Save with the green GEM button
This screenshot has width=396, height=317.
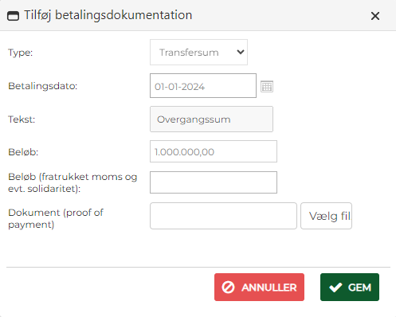(350, 288)
